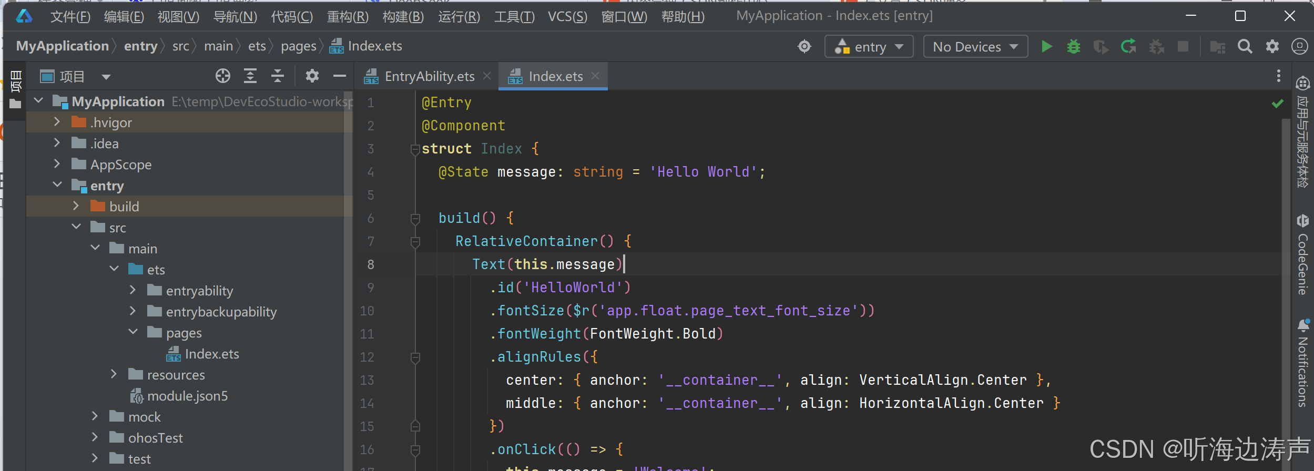Collapse the pages folder
The width and height of the screenshot is (1314, 471).
133,332
